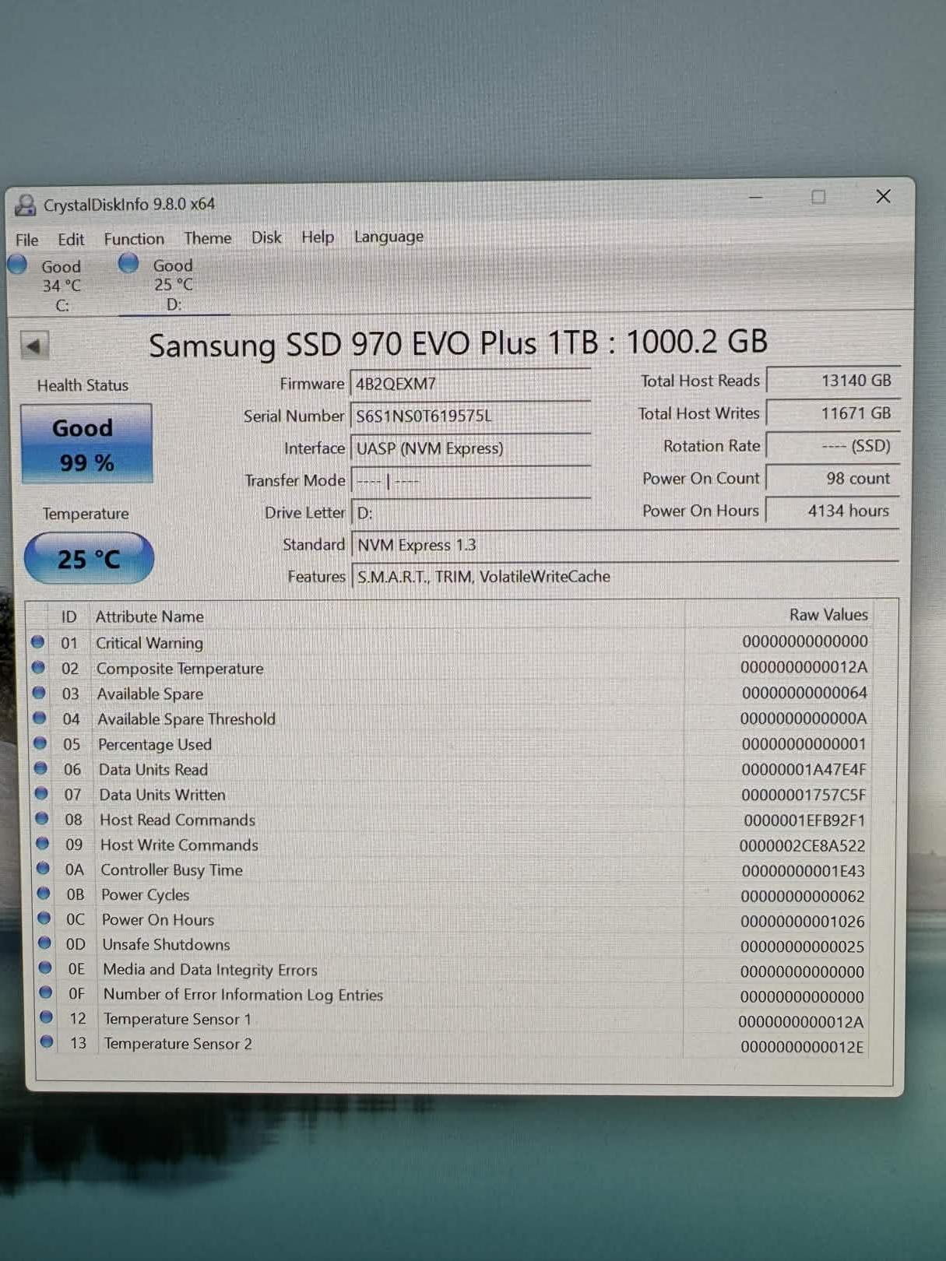Select the Critical Warning attribute name
The width and height of the screenshot is (946, 1261).
tap(149, 643)
